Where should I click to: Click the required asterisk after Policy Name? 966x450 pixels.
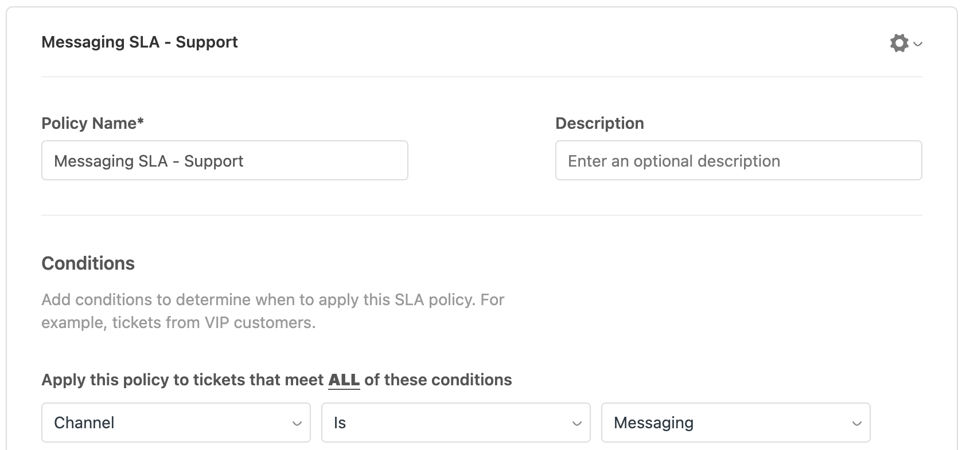coord(141,122)
